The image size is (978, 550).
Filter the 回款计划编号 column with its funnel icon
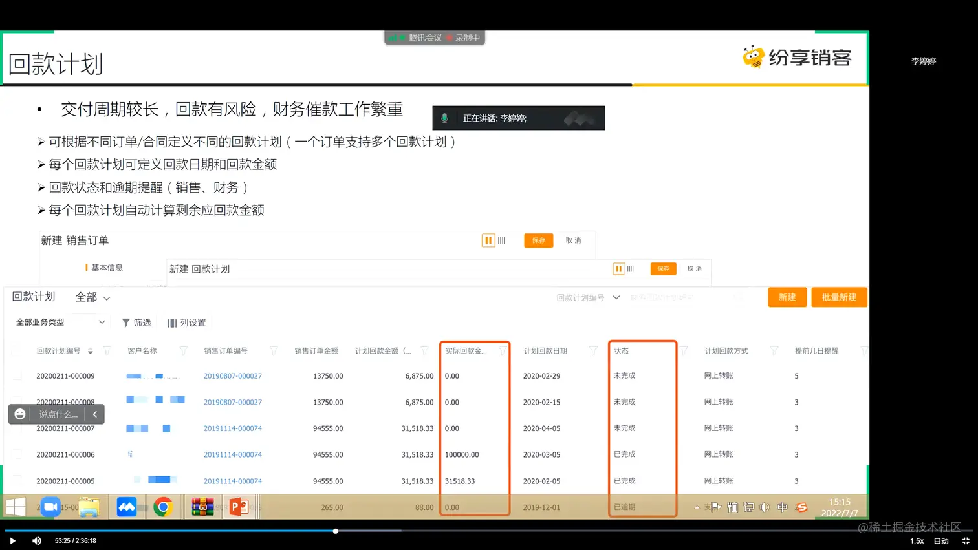[x=107, y=351]
